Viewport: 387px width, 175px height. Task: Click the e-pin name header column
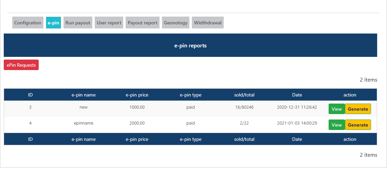(84, 95)
